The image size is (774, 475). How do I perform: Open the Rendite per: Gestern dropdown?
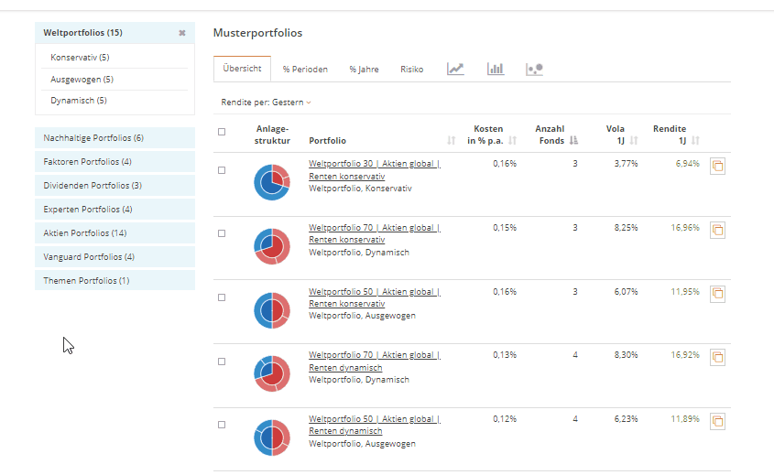[266, 103]
